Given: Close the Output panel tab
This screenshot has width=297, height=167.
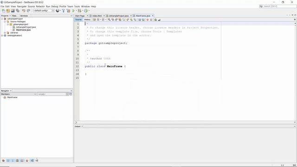Looking at the screenshot, I should tap(82, 126).
